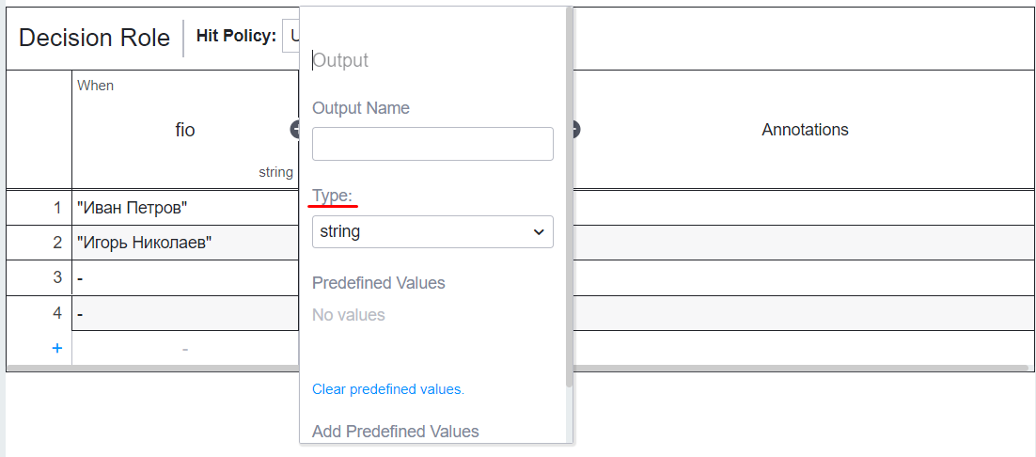Screen dimensions: 1036x457
Task: Select the fio input column header
Action: 185,130
